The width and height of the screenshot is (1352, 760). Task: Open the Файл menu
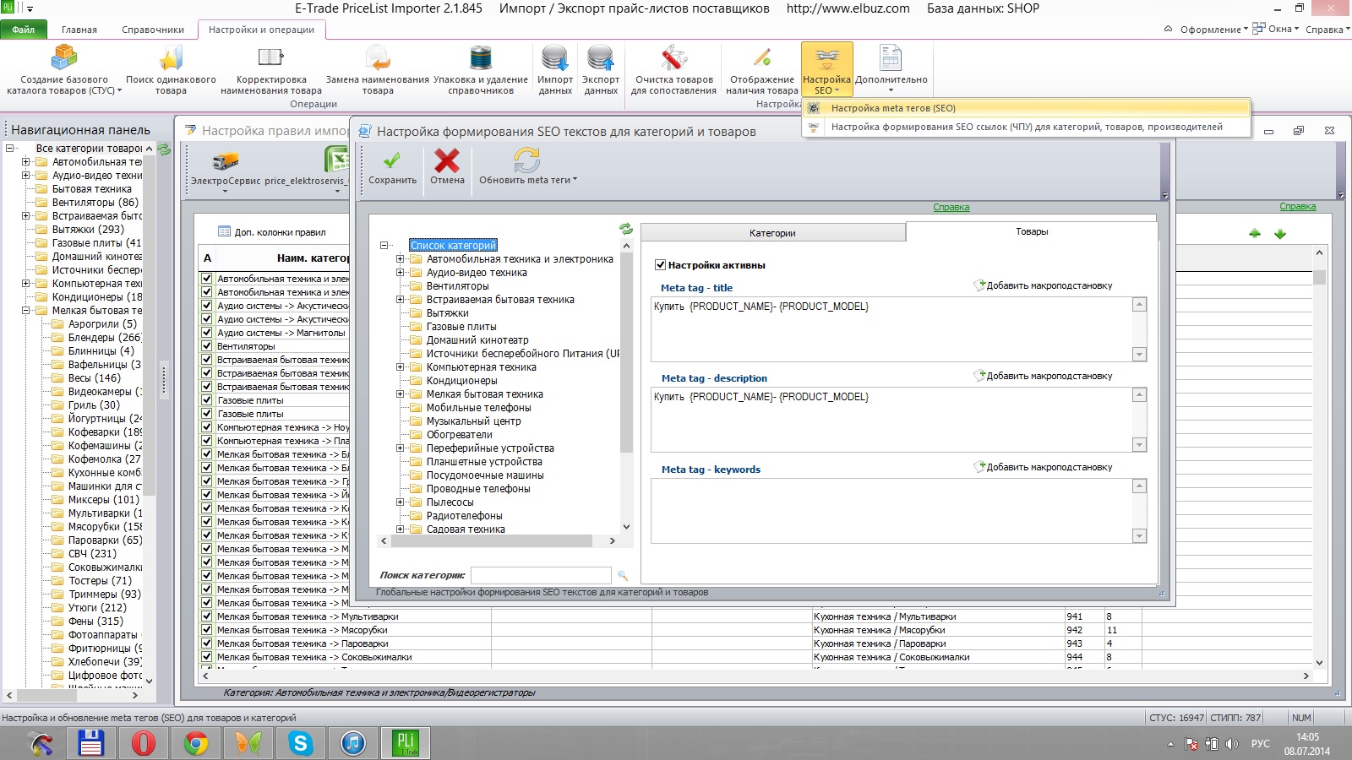point(24,30)
